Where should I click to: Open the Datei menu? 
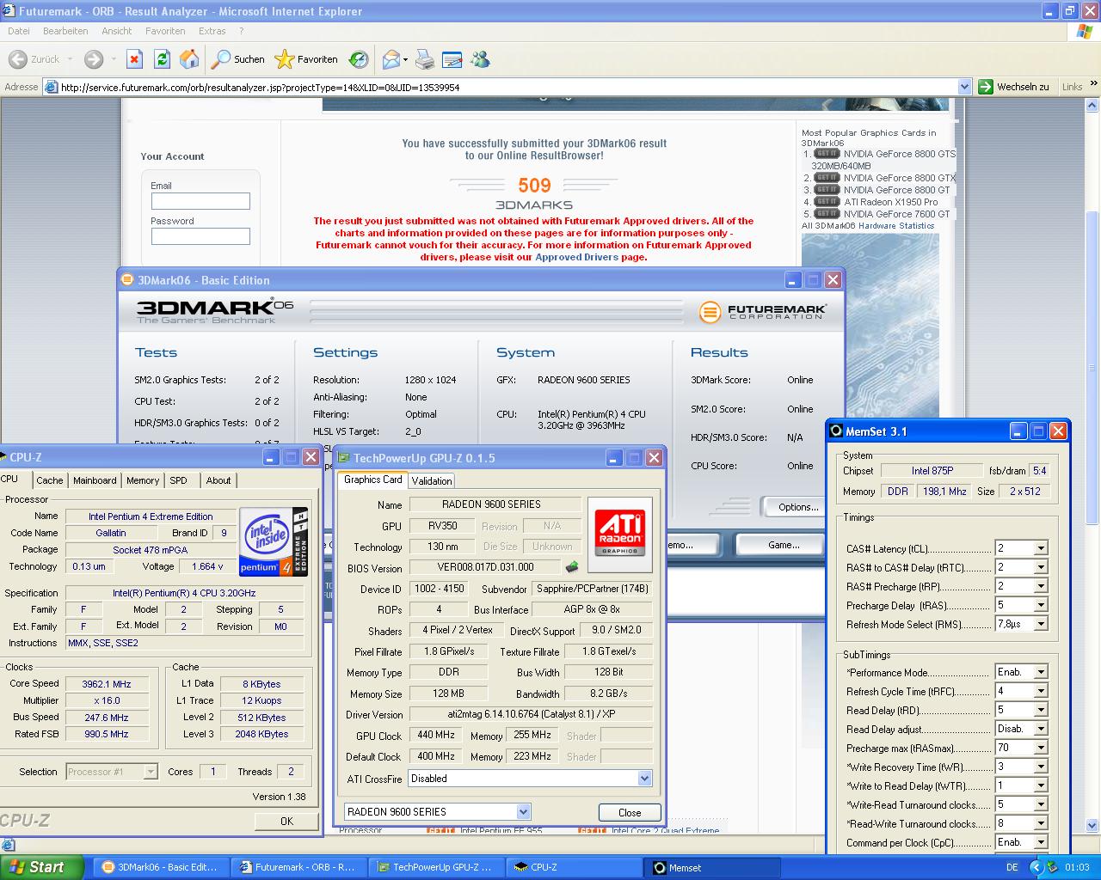pyautogui.click(x=18, y=31)
